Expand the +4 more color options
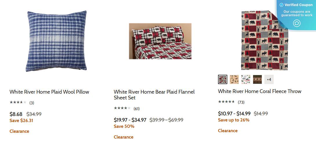The image size is (316, 149). pyautogui.click(x=269, y=79)
